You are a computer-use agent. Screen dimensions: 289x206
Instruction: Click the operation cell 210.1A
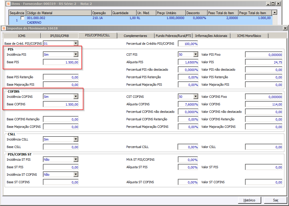click(98, 18)
